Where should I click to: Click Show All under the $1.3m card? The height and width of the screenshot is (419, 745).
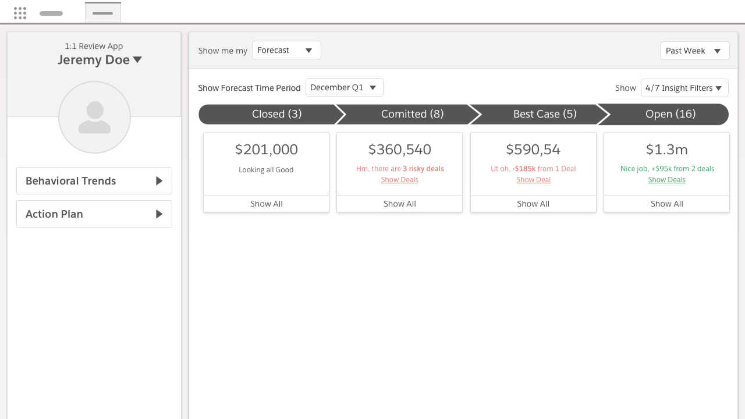666,204
